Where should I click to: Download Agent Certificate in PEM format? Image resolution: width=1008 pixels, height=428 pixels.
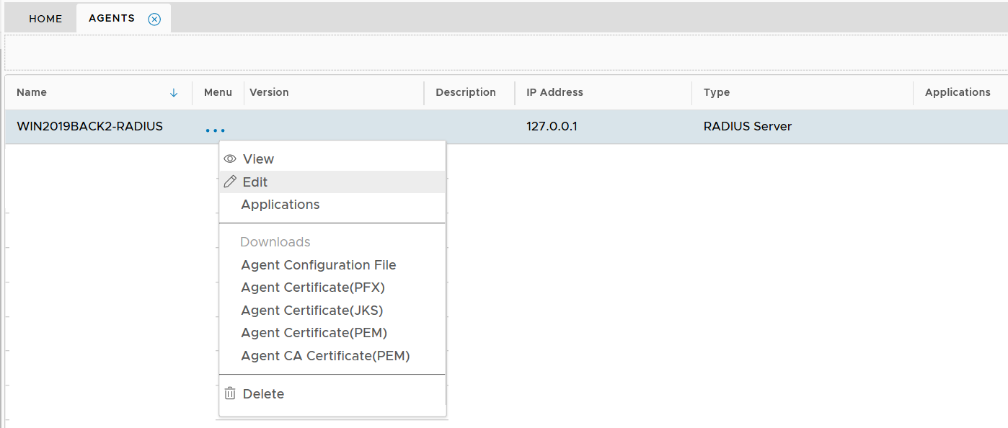pos(314,333)
